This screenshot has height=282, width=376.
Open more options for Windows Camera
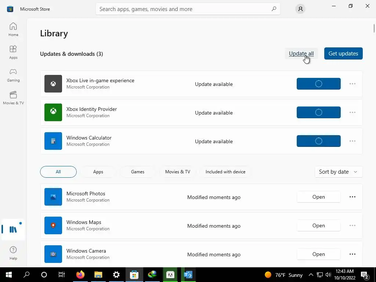click(352, 254)
